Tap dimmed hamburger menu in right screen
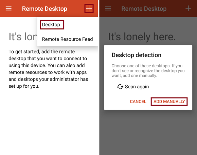This screenshot has width=197, height=155. point(108,8)
